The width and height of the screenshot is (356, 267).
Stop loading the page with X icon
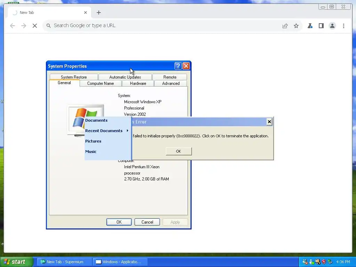(x=35, y=26)
